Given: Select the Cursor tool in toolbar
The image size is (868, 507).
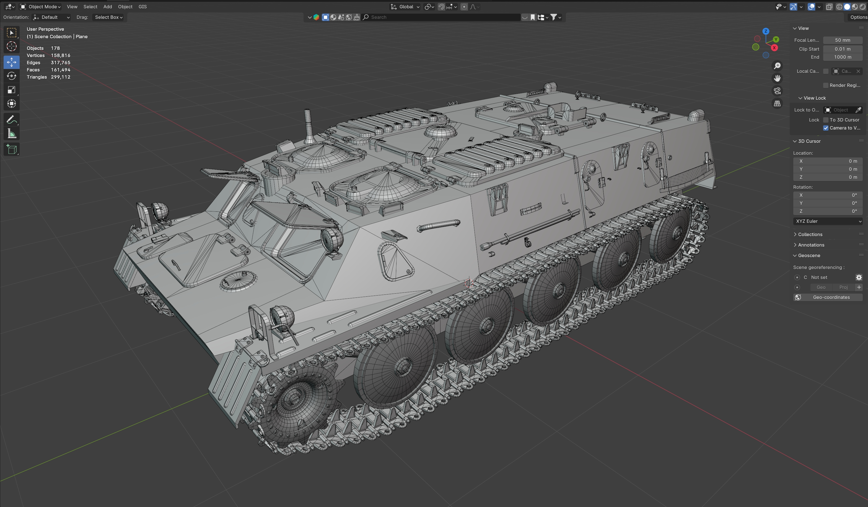Looking at the screenshot, I should coord(11,46).
